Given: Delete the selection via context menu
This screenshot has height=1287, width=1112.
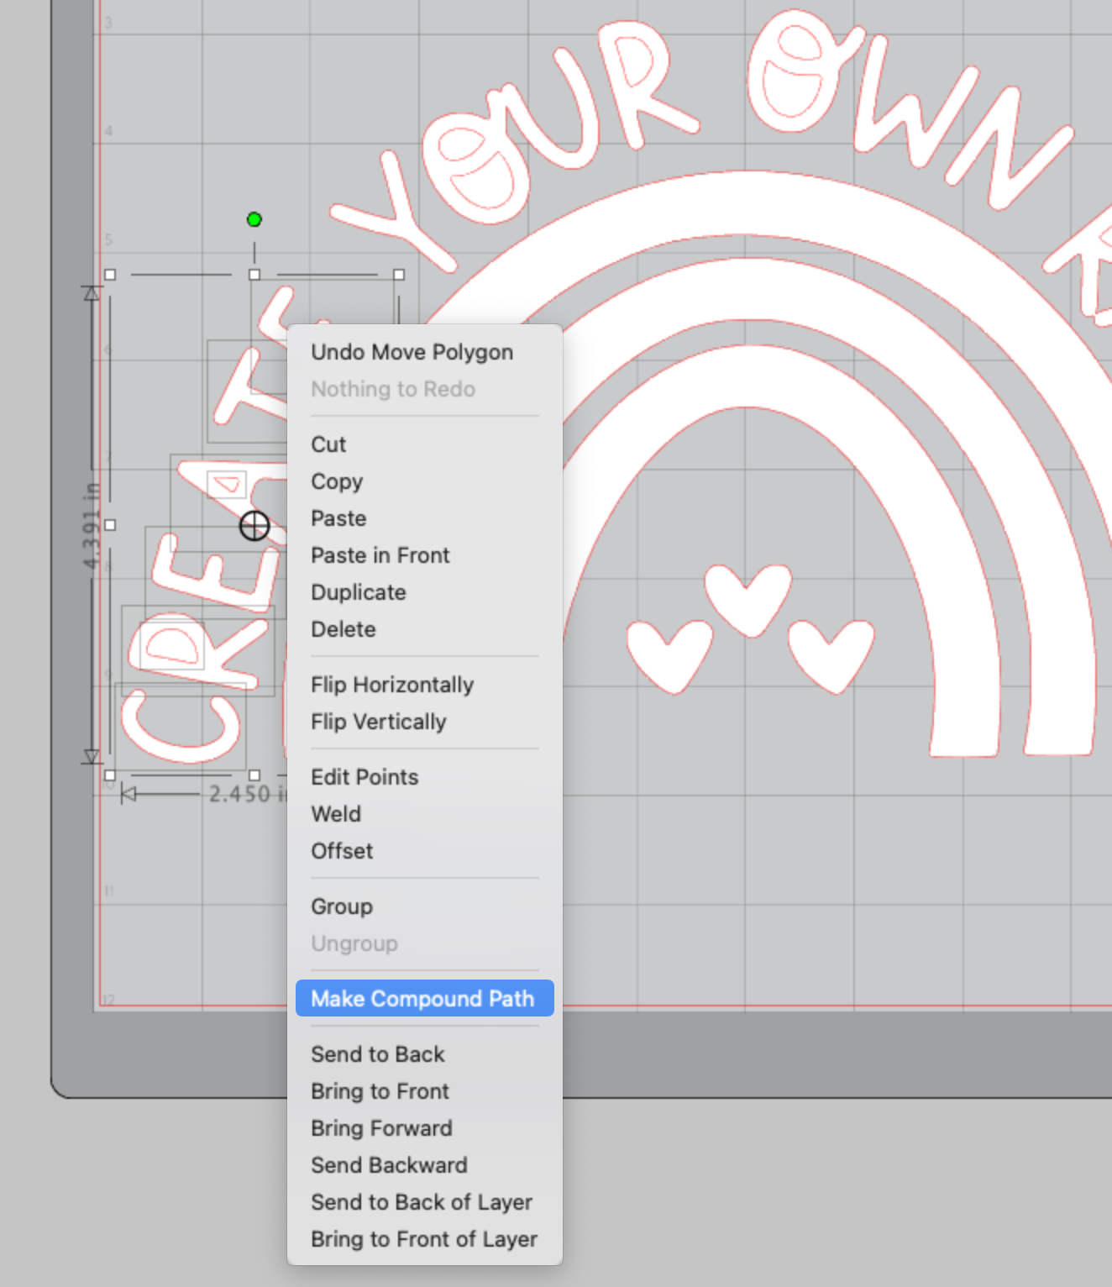Looking at the screenshot, I should tap(343, 628).
